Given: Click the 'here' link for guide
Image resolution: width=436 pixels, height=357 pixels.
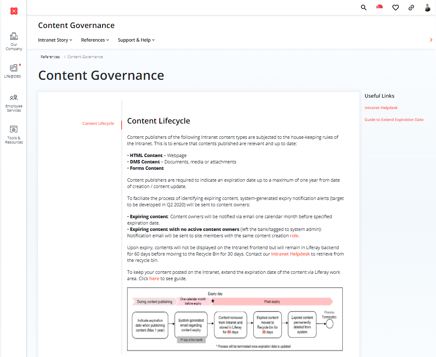Looking at the screenshot, I should 154,278.
